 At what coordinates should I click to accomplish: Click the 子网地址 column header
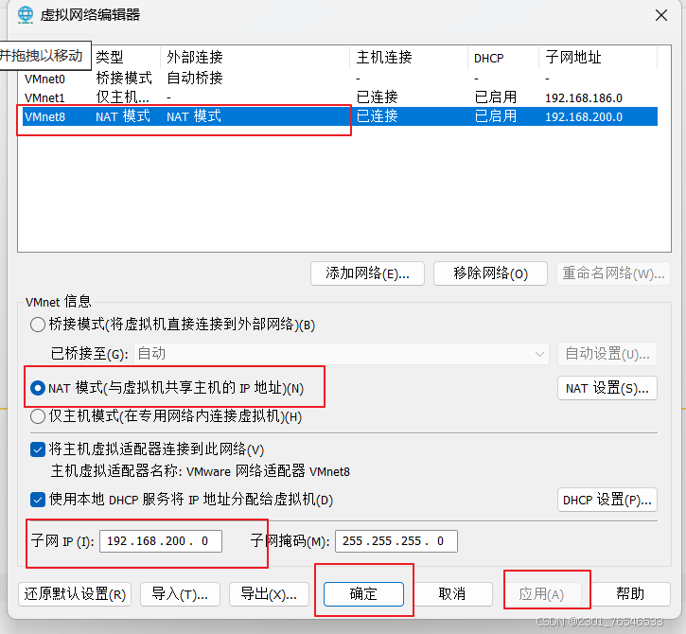tap(598, 58)
